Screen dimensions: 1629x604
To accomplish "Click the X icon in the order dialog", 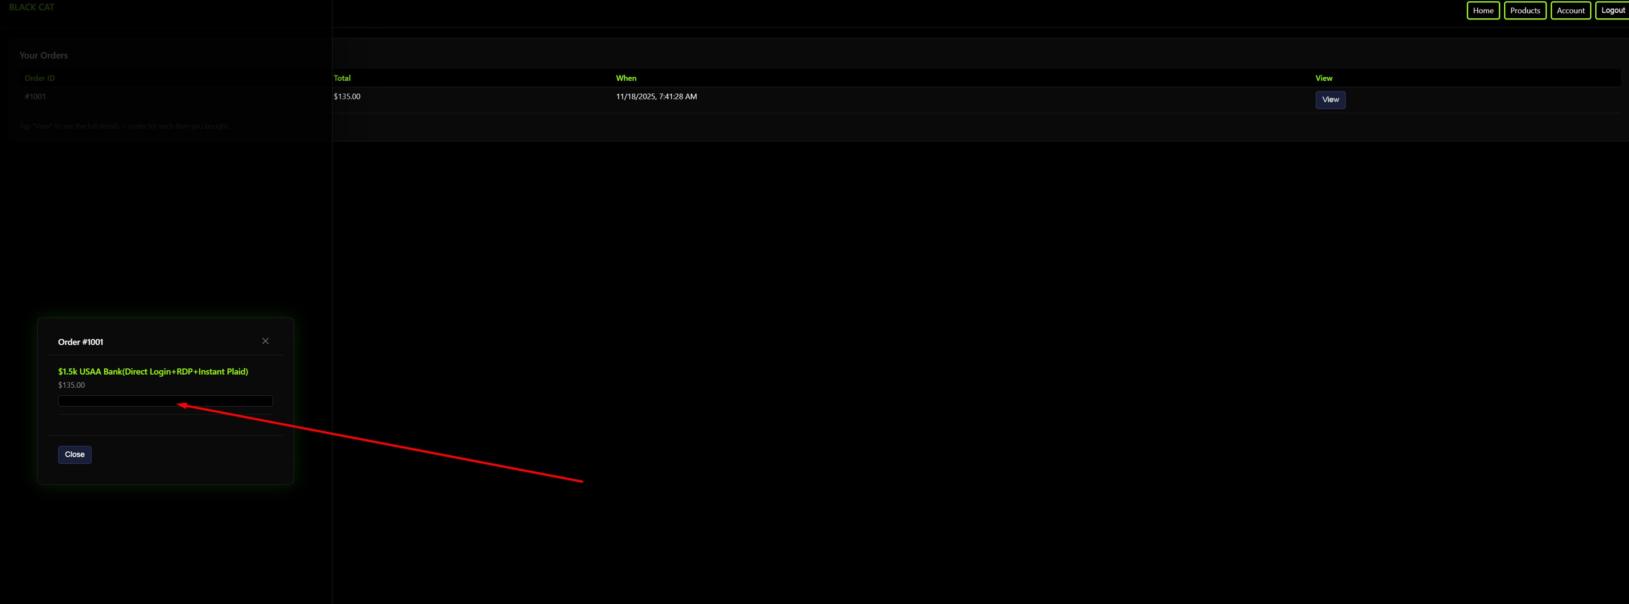I will pyautogui.click(x=266, y=341).
